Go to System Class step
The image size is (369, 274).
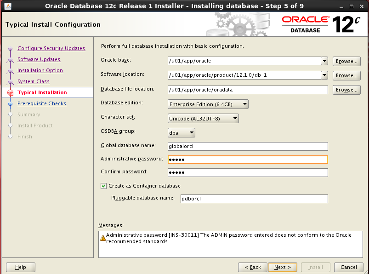[34, 81]
